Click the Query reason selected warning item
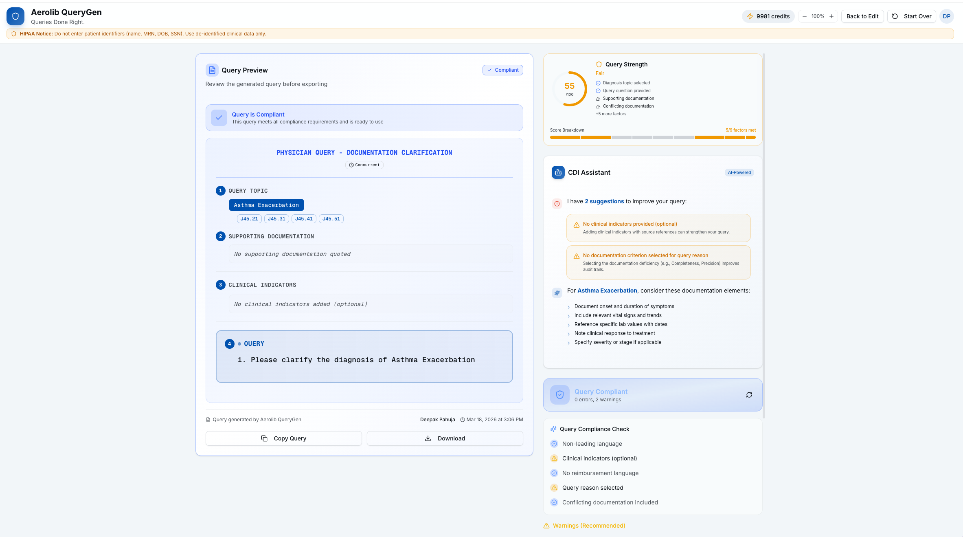963x537 pixels. (x=592, y=488)
